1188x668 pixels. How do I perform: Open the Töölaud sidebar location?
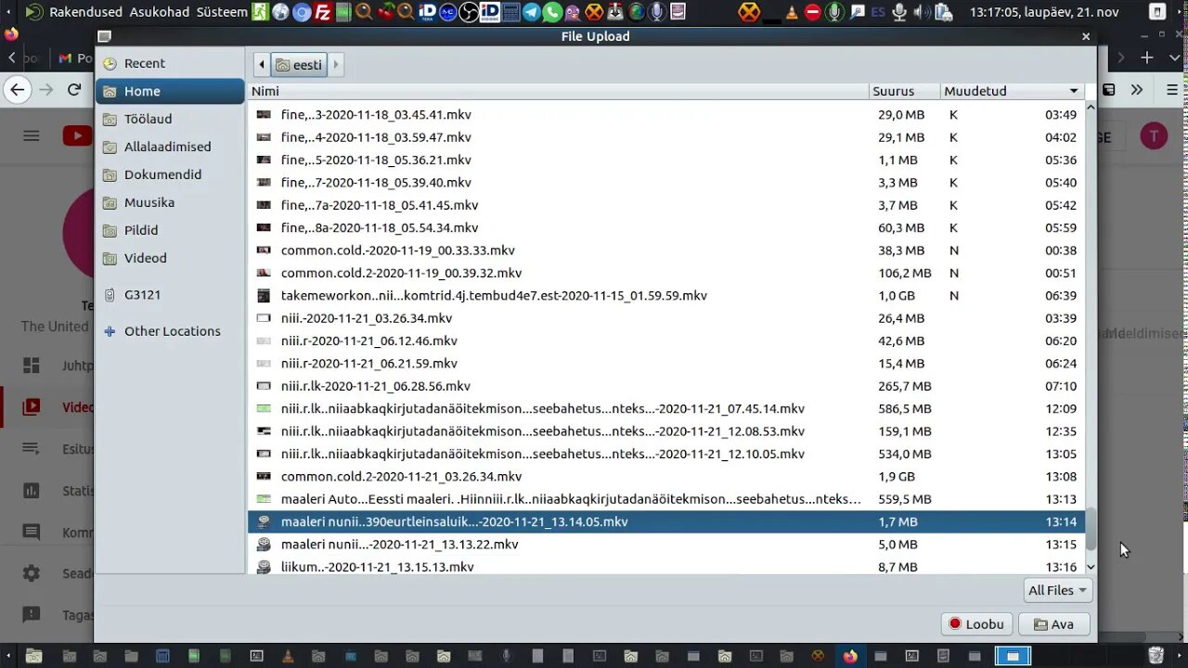170,119
